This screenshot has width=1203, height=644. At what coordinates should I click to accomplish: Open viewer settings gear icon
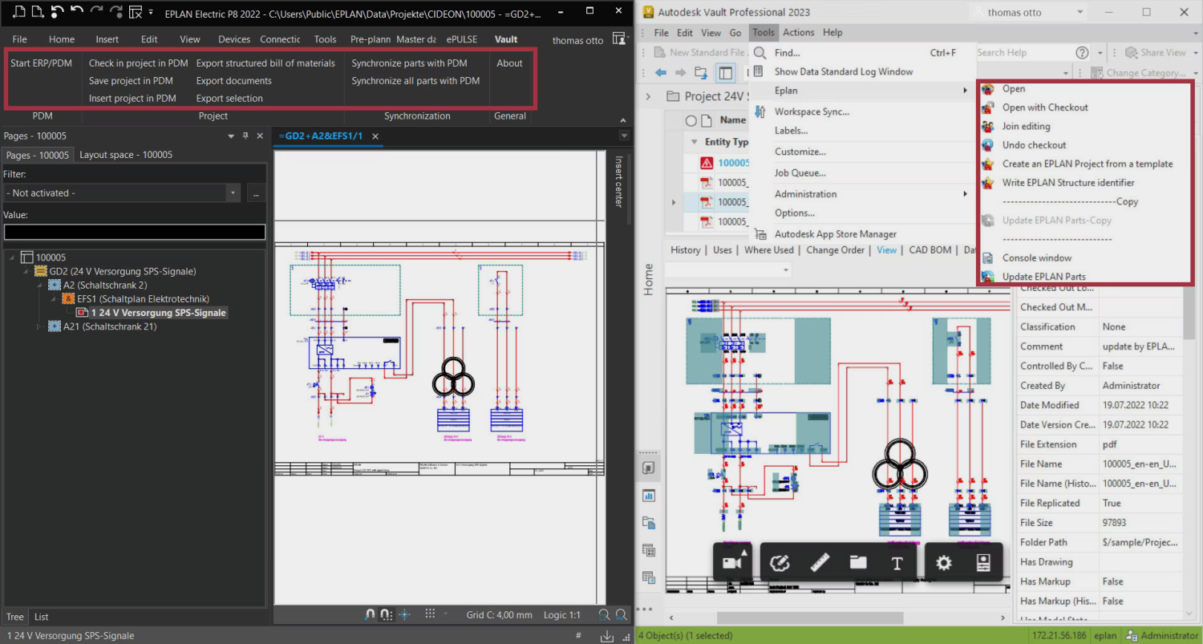[x=944, y=562]
